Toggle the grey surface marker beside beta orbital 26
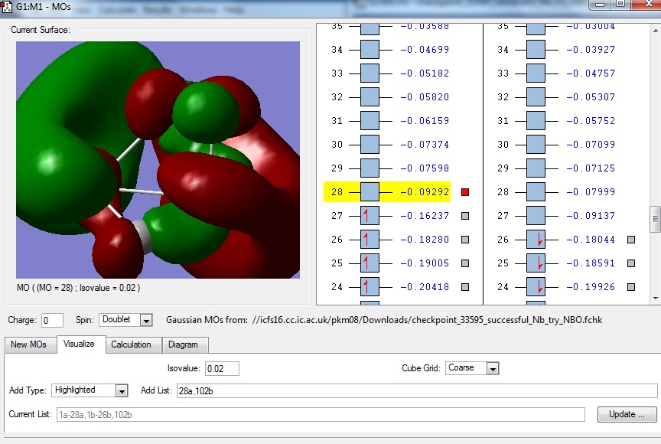661x444 pixels. tap(631, 240)
